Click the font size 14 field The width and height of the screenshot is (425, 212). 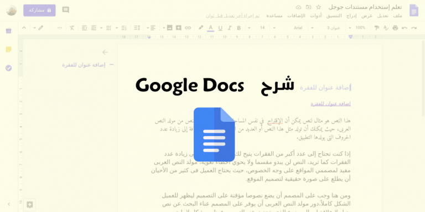coord(262,28)
